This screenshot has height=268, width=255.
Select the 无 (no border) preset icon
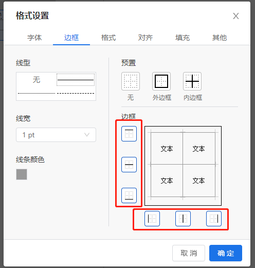click(131, 81)
